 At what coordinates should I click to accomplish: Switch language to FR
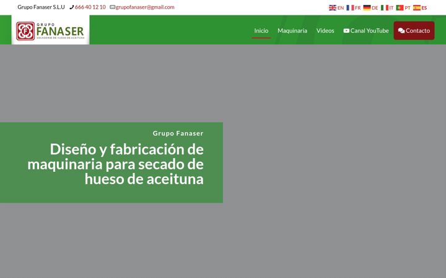pyautogui.click(x=358, y=8)
